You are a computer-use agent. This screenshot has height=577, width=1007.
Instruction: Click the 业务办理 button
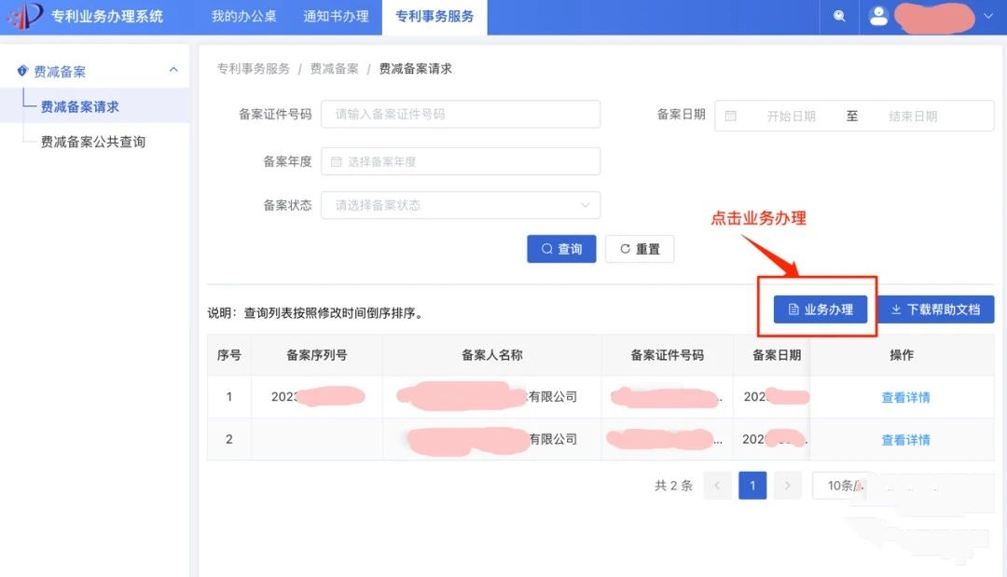[x=821, y=309]
